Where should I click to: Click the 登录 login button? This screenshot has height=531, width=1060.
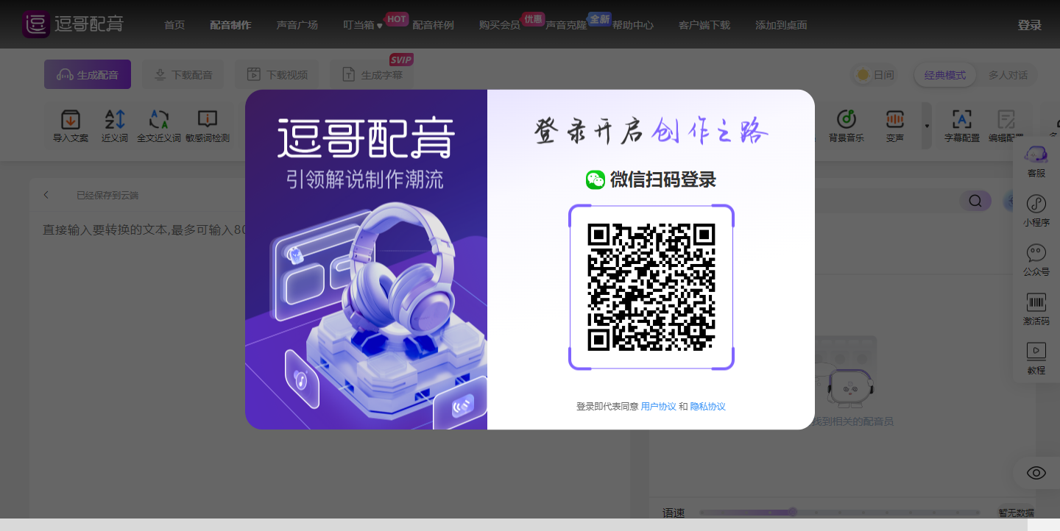[1029, 25]
